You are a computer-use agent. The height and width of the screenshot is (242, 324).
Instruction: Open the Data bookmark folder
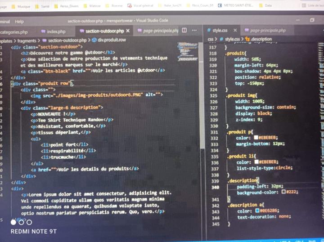point(265,5)
